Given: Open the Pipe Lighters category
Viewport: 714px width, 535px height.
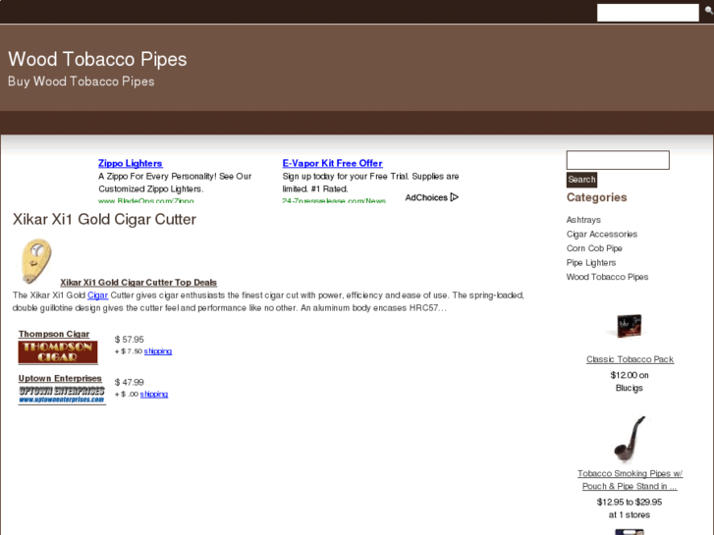Looking at the screenshot, I should (591, 263).
